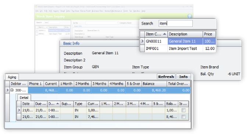Click the 5 & Over column header
The width and height of the screenshot is (247, 134).
pyautogui.click(x=133, y=84)
